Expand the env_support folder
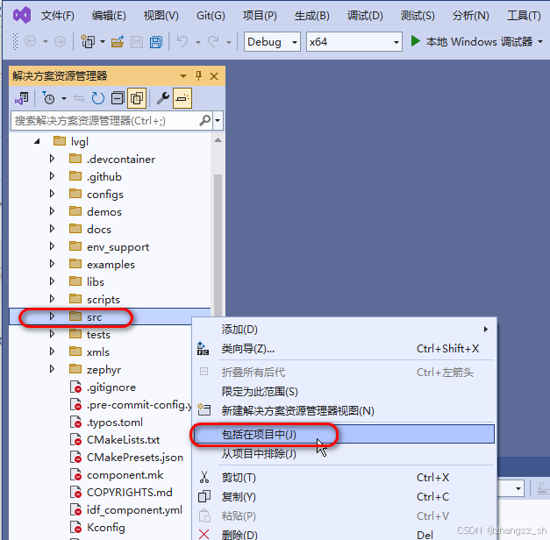This screenshot has width=550, height=540. (x=53, y=246)
